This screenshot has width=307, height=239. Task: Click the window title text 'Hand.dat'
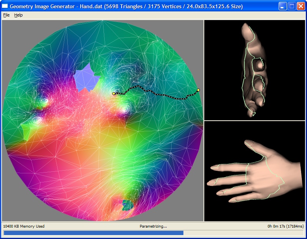tap(91, 6)
